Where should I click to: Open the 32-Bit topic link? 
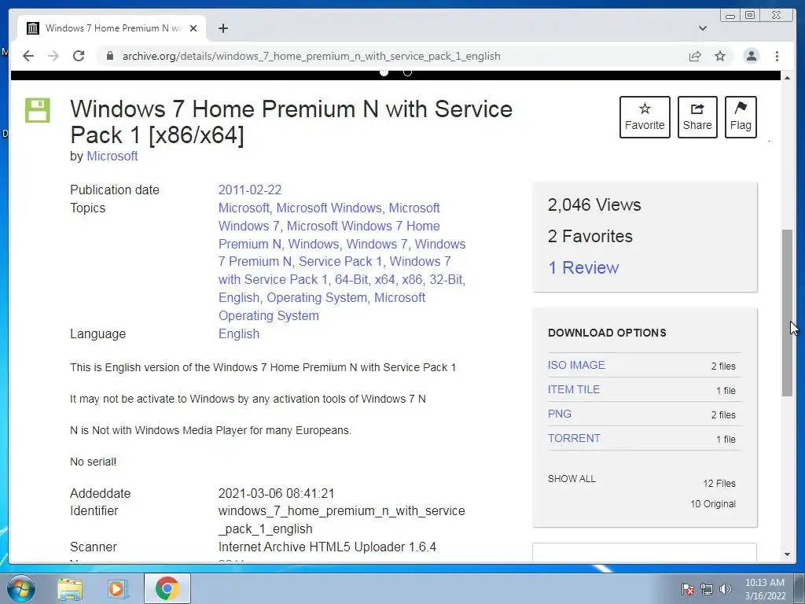pos(447,279)
